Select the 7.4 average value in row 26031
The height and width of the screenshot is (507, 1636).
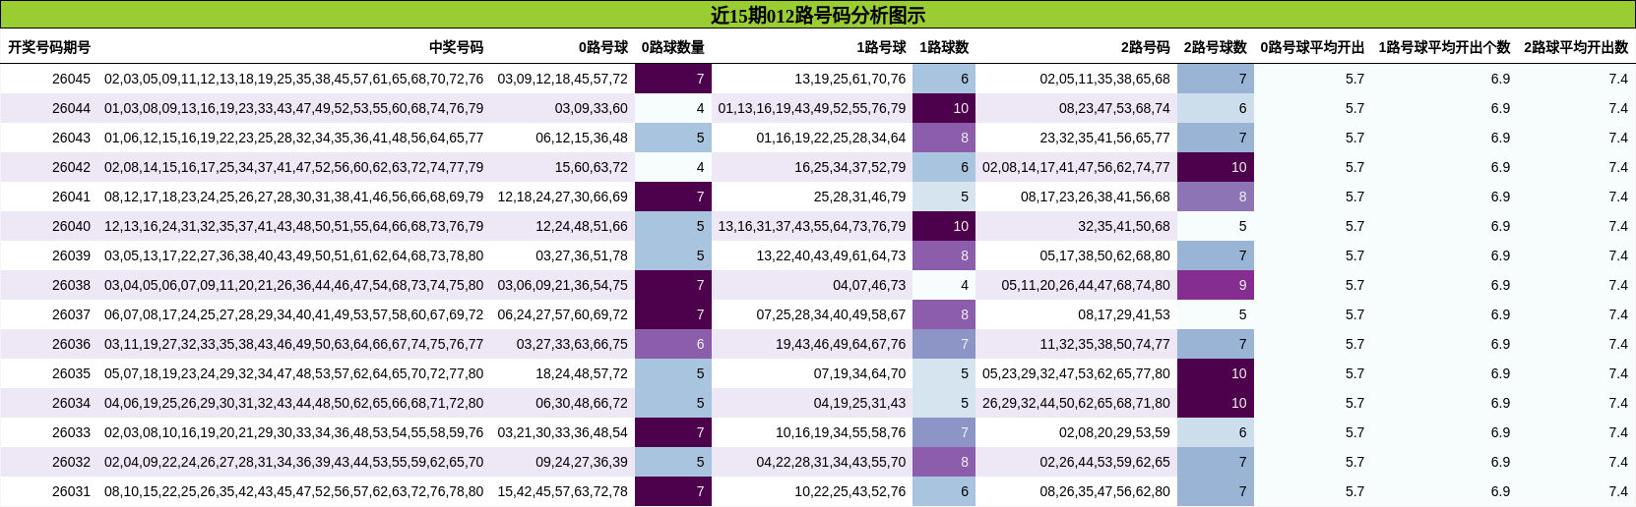pos(1618,491)
